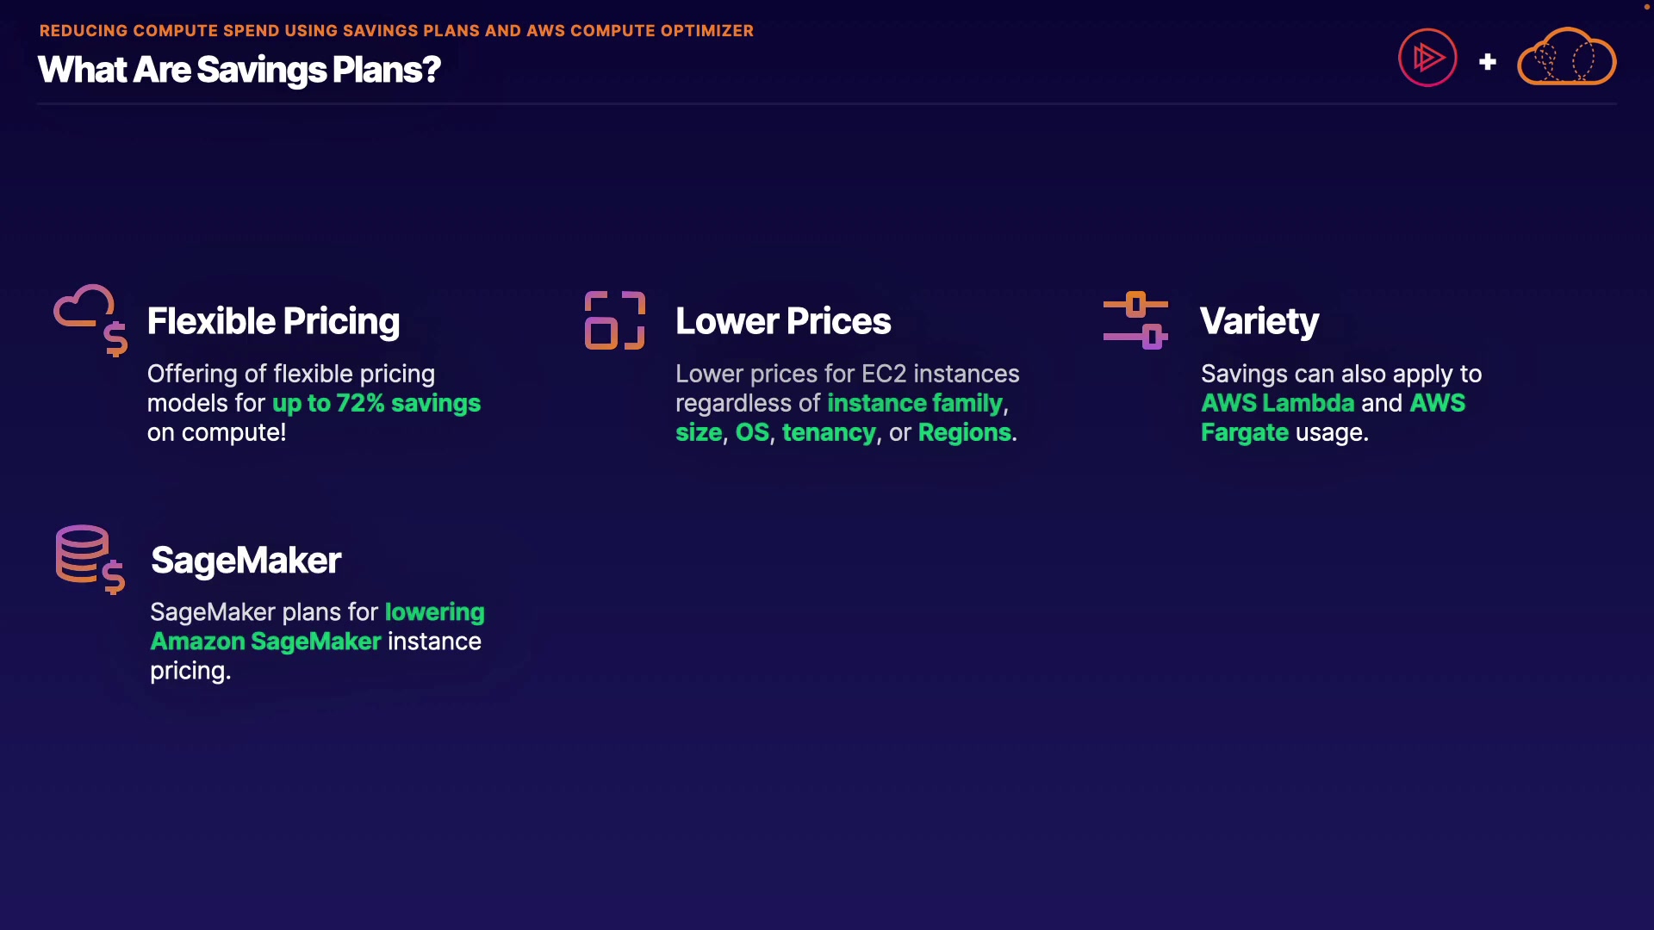Click the Pluralsight play logo
The width and height of the screenshot is (1654, 930).
(1427, 58)
